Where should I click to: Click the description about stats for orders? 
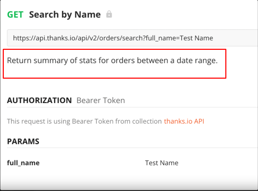[x=112, y=60]
